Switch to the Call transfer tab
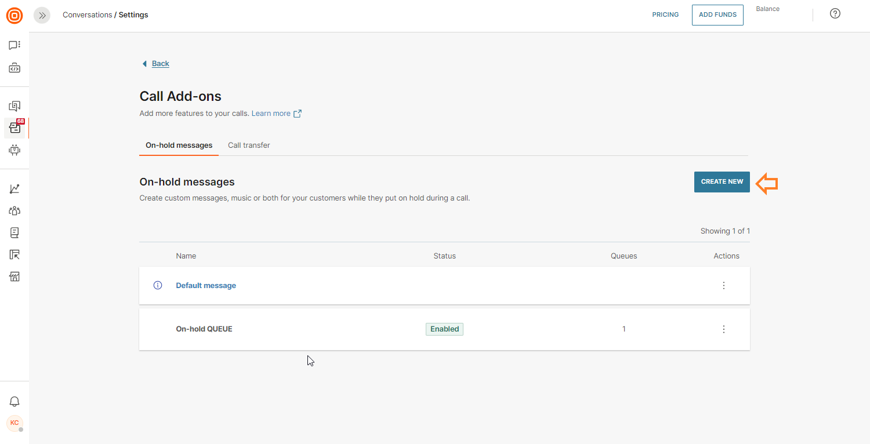 [x=249, y=145]
